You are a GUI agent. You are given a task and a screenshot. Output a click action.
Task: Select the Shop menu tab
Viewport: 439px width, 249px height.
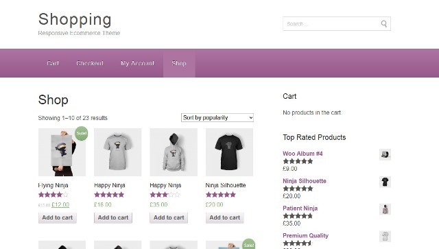(179, 63)
